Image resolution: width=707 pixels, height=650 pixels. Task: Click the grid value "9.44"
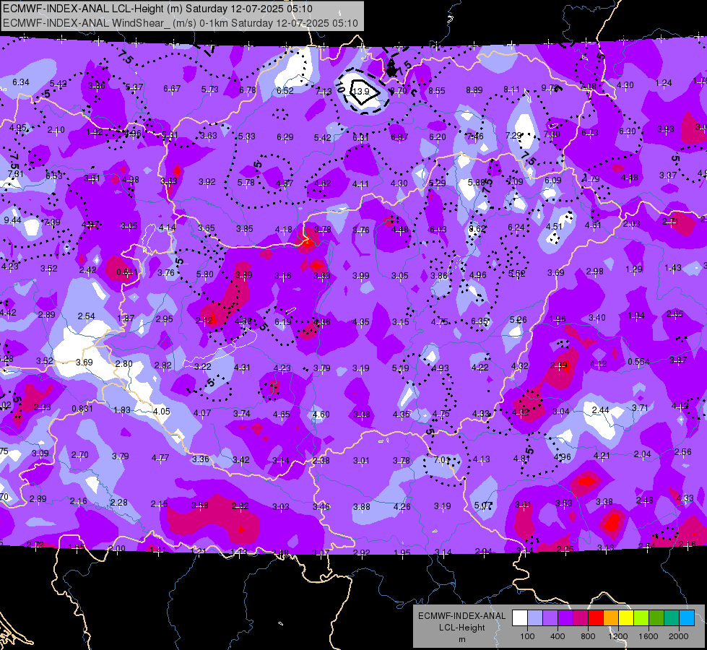coord(12,220)
